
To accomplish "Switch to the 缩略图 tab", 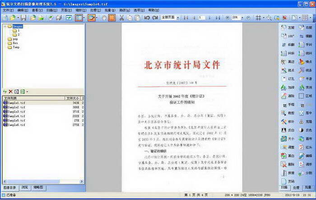I will coord(38,187).
